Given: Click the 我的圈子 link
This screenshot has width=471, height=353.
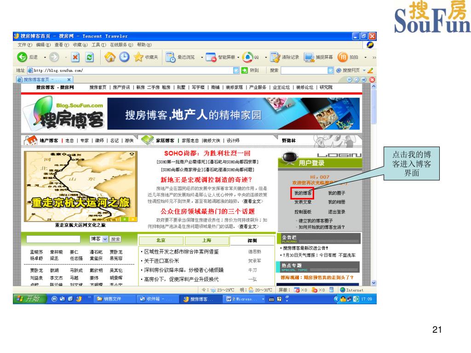Looking at the screenshot, I should click(336, 193).
